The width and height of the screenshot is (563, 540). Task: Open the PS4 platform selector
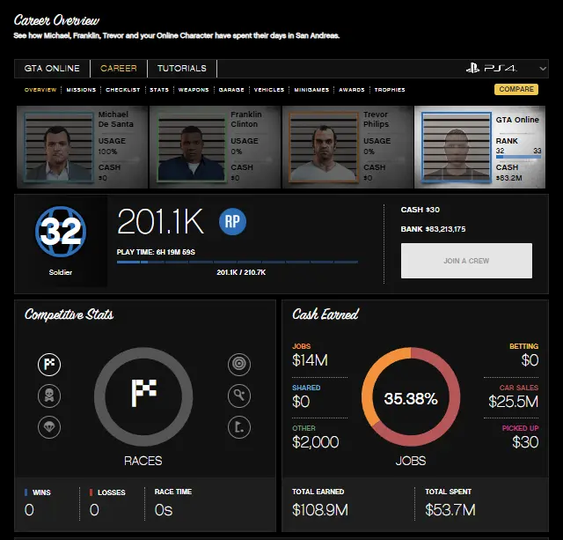point(506,69)
